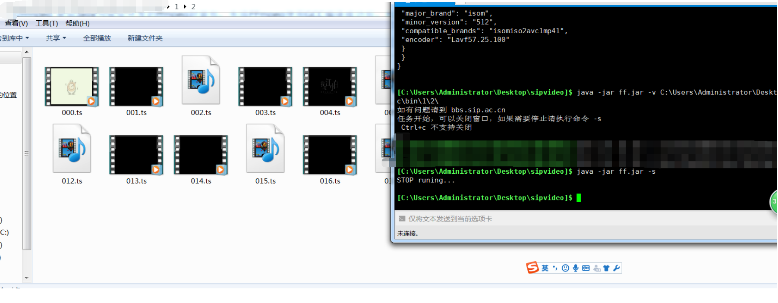This screenshot has width=778, height=303.
Task: Click the navigation pane scrollbar thumb
Action: (27, 153)
